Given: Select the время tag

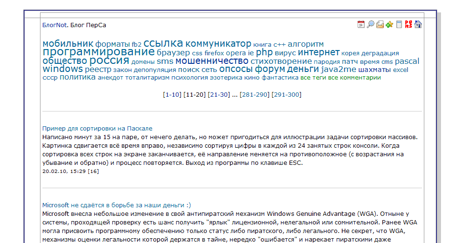Looking at the screenshot, I should point(370,61).
